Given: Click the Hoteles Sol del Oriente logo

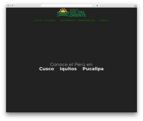Looking at the screenshot, I should coord(71,13).
